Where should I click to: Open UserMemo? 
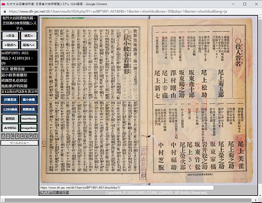click(29, 119)
